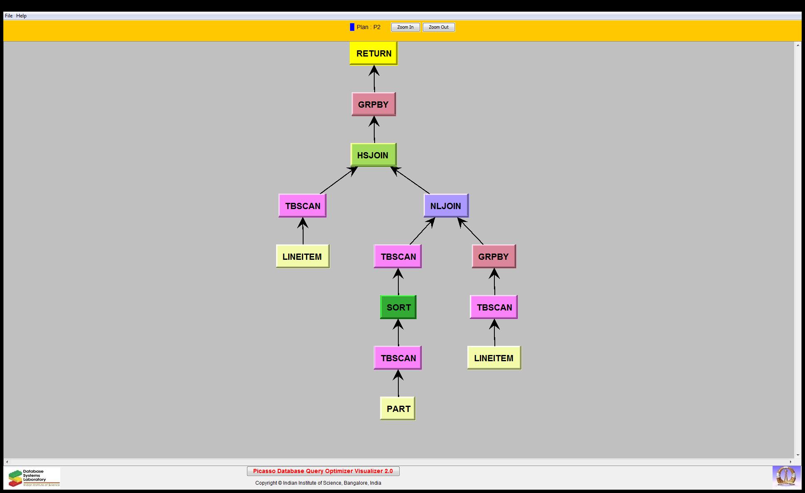The width and height of the screenshot is (805, 493).
Task: Click the Indian Institute of Science emblem
Action: [786, 476]
